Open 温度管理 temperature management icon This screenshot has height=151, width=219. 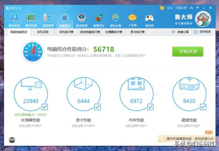[48, 20]
